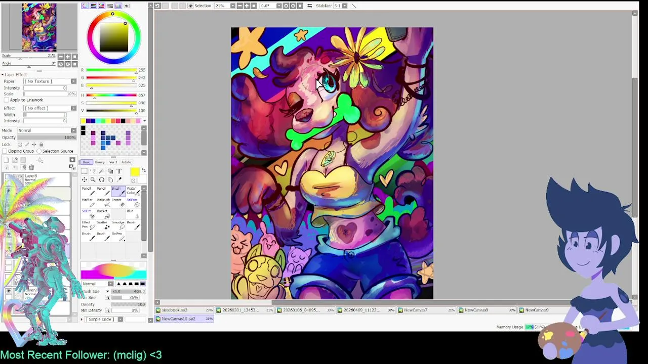
Task: Zoom in canvas with toolbar plus button
Action: [247, 6]
